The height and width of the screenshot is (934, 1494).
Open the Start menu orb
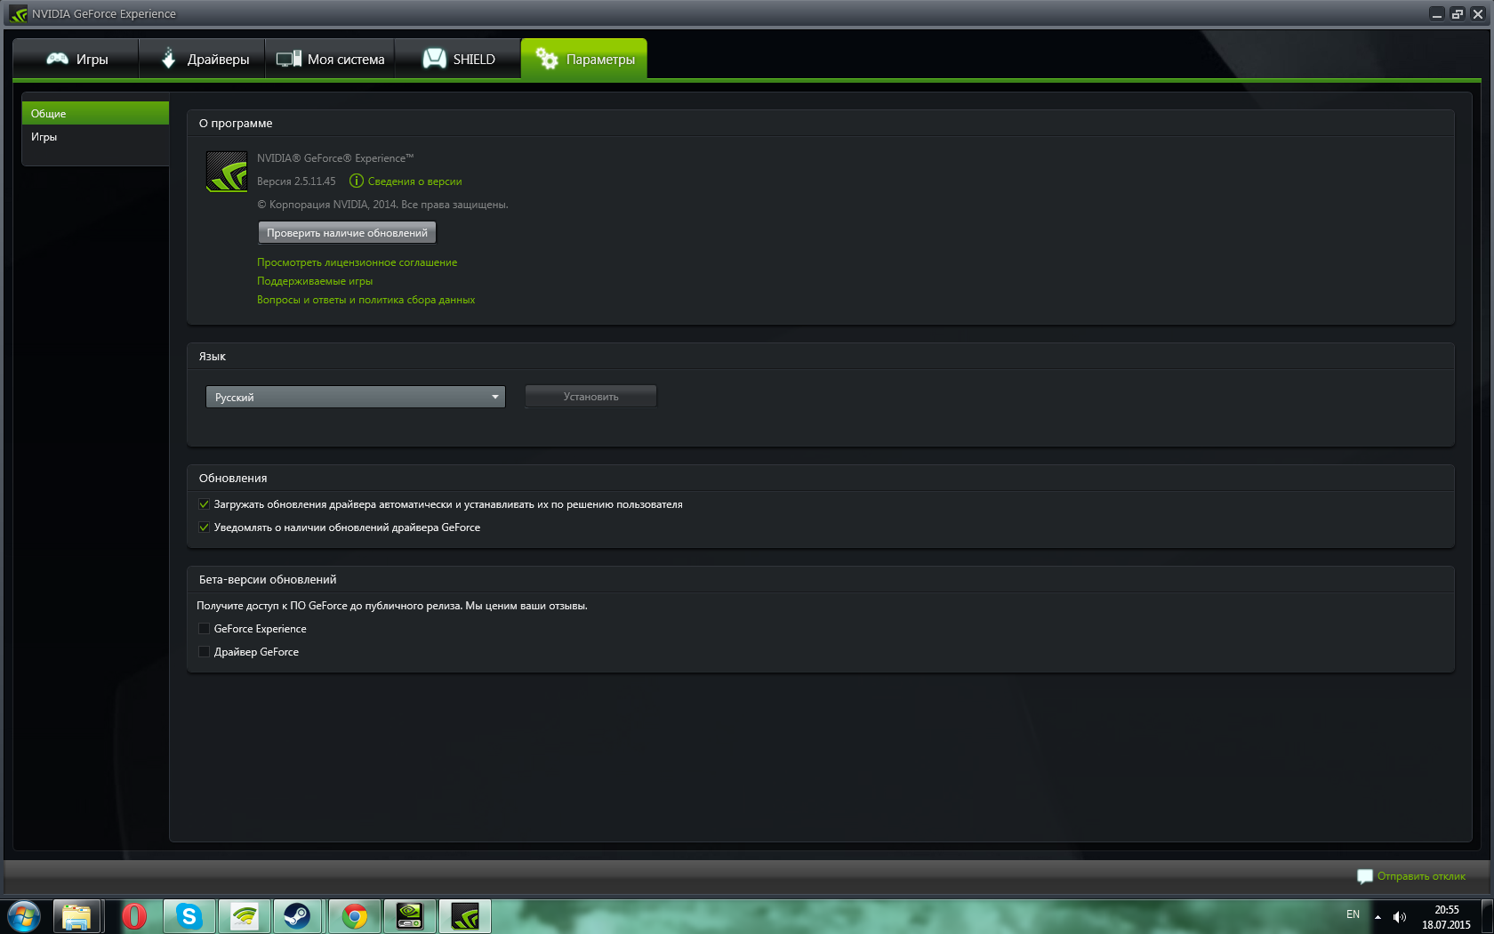tap(23, 916)
